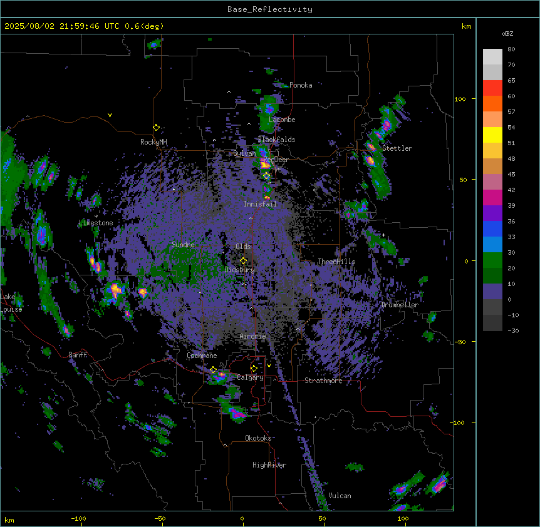Click the 100 tick on right axis

coord(460,99)
